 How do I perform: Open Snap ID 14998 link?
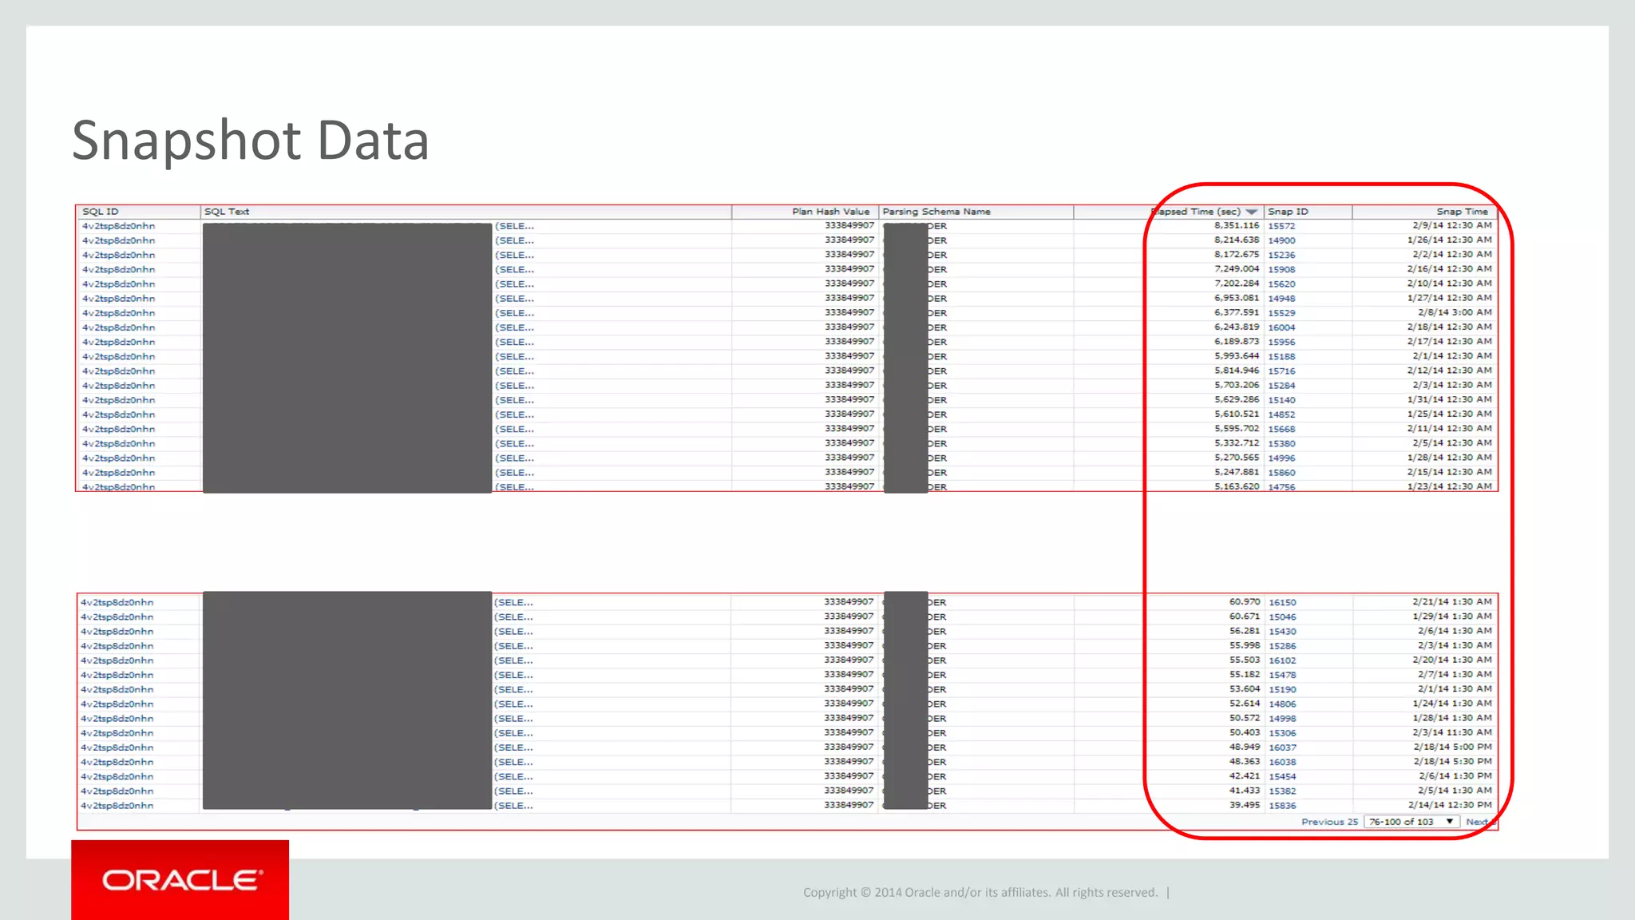point(1282,719)
